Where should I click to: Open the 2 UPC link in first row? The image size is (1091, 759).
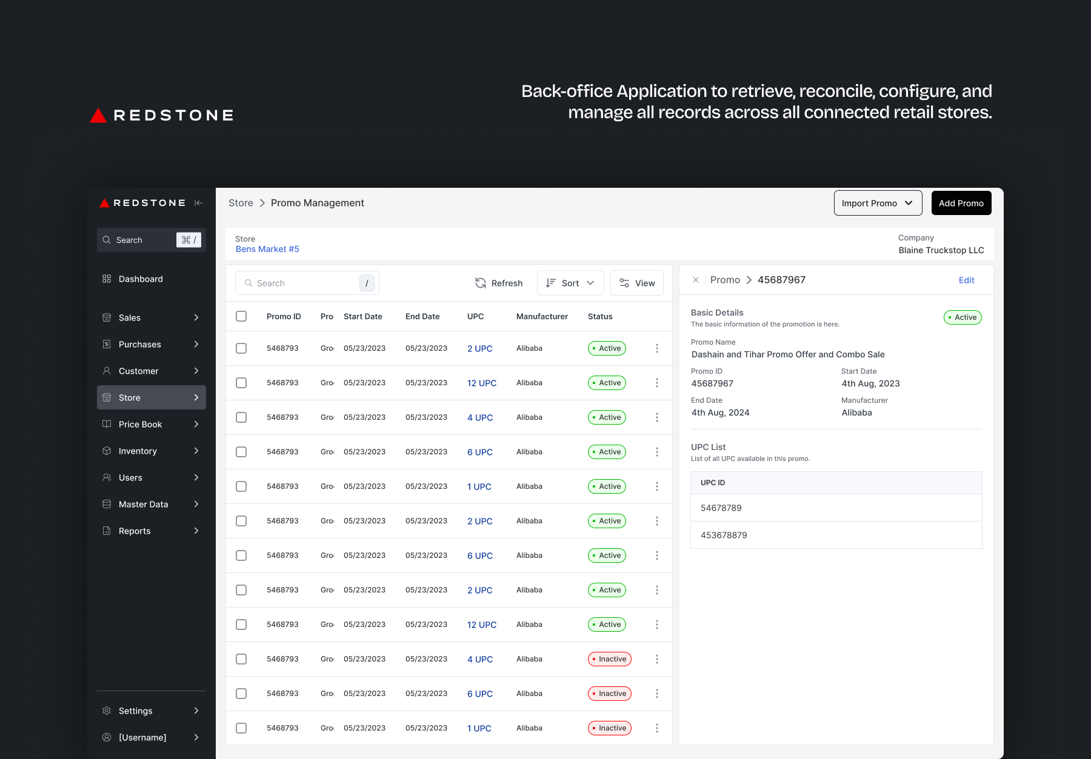pyautogui.click(x=479, y=348)
